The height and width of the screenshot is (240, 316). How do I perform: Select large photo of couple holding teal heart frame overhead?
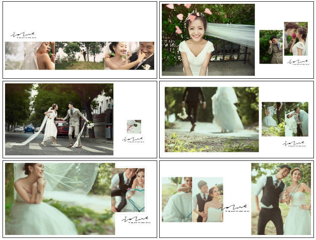[x=281, y=199]
